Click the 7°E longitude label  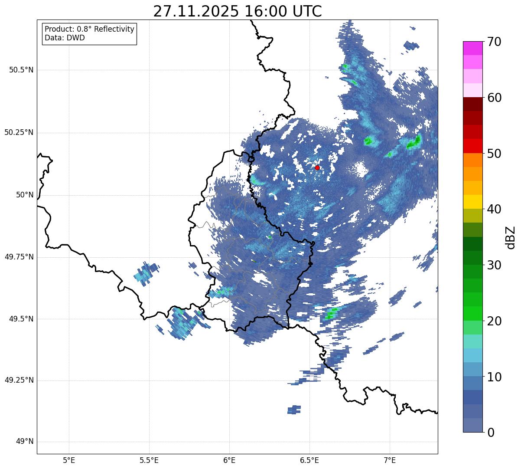(390, 460)
